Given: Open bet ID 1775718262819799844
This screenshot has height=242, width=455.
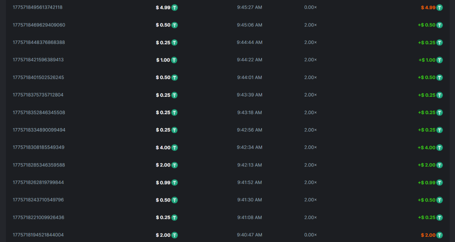Looking at the screenshot, I should pyautogui.click(x=38, y=183).
